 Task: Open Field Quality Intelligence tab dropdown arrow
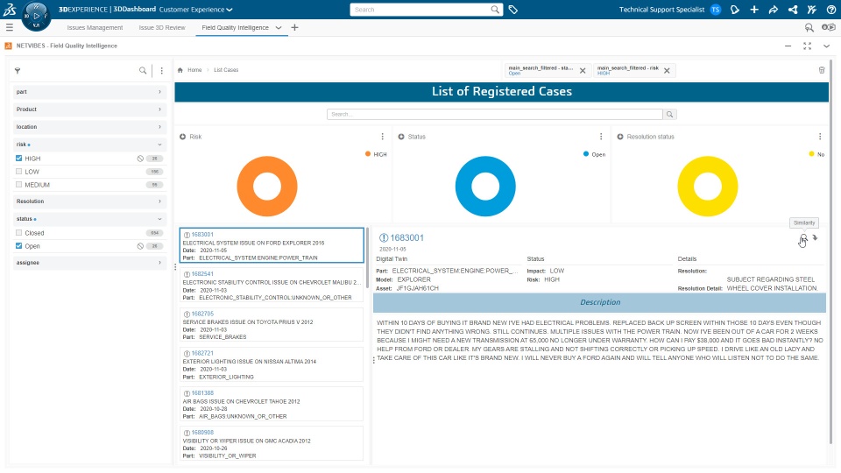[x=279, y=27]
